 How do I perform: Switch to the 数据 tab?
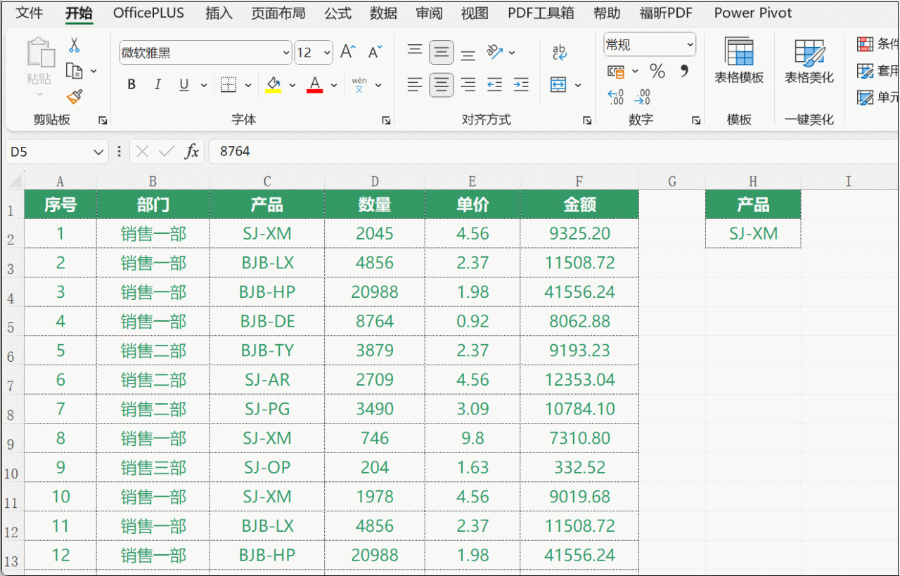pos(383,13)
